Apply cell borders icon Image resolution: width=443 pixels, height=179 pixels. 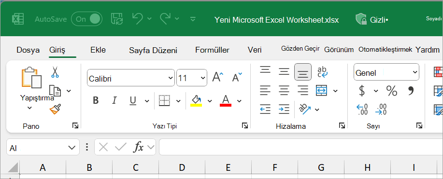[x=164, y=100]
